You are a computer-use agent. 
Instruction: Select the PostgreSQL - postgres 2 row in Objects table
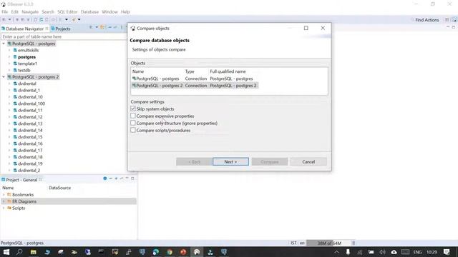(195, 86)
